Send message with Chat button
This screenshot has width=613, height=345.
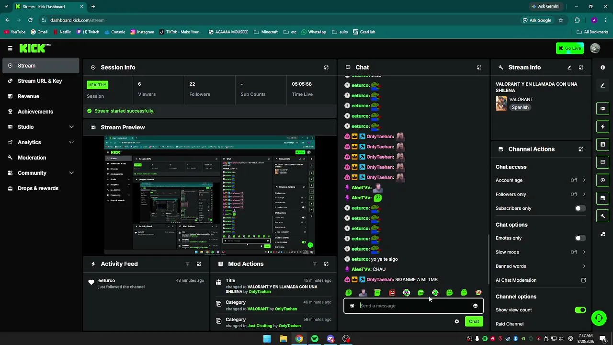474,322
